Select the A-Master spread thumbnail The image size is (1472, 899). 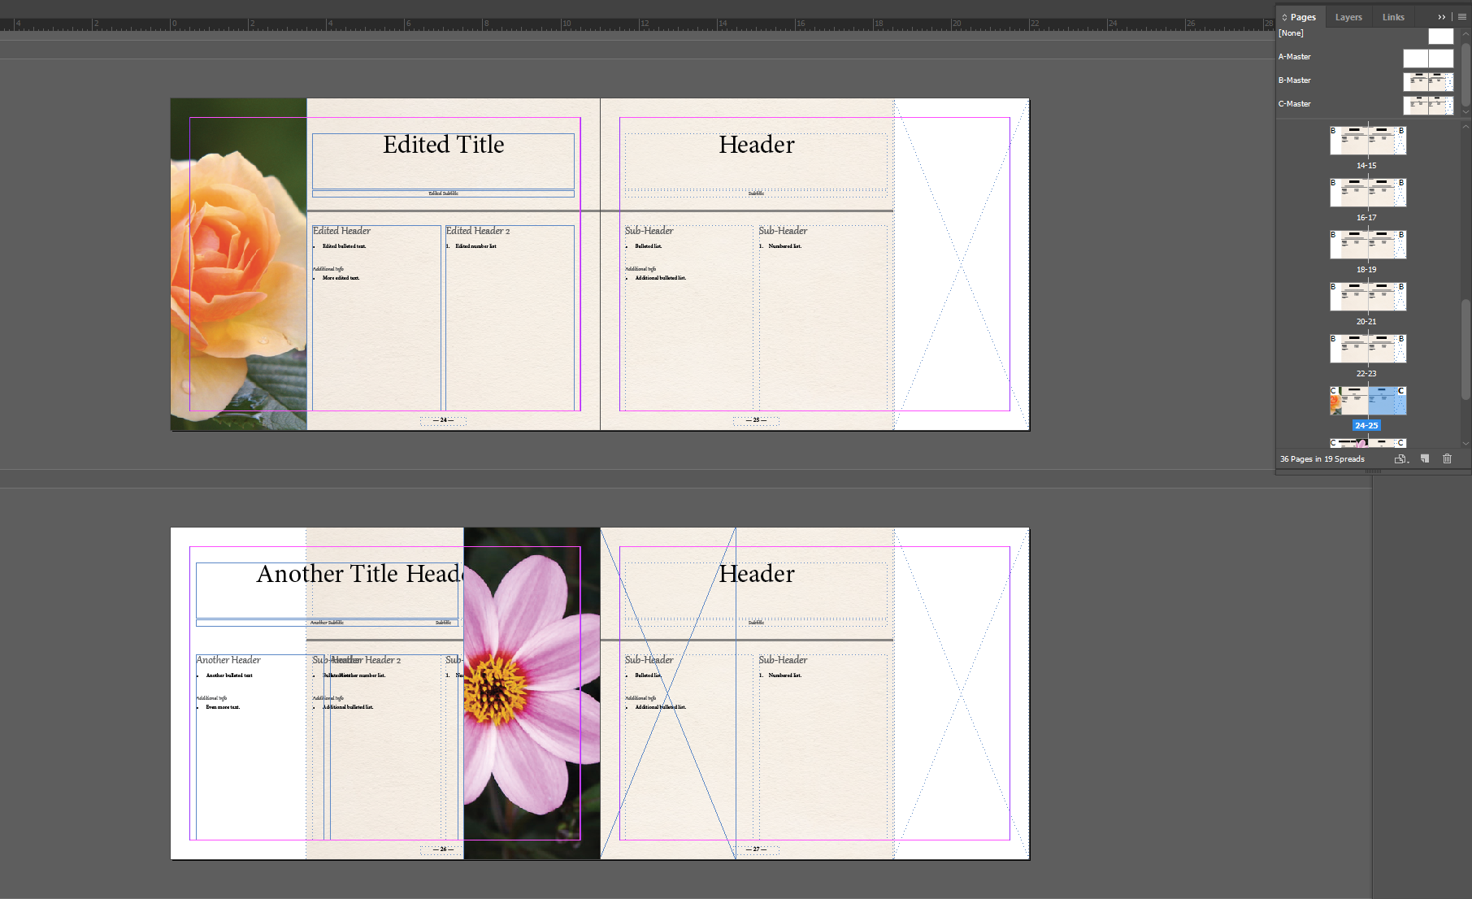(x=1427, y=58)
